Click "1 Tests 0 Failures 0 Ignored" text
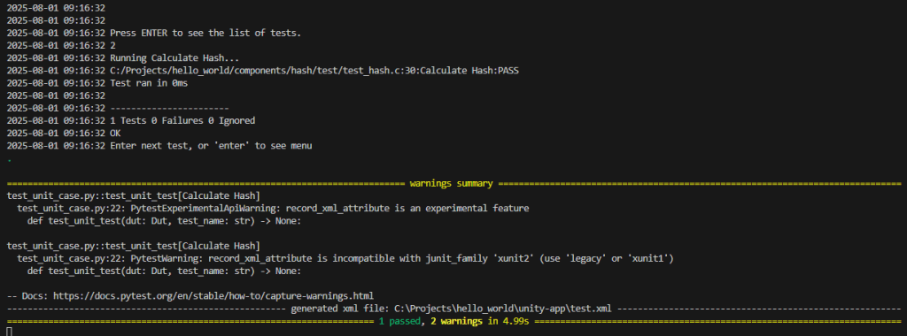907x336 pixels. 182,120
